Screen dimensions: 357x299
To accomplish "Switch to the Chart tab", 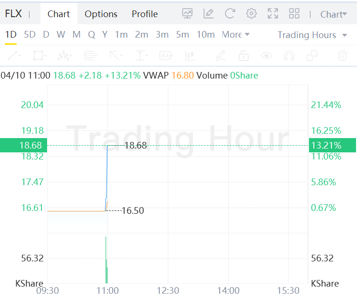I will pos(58,14).
